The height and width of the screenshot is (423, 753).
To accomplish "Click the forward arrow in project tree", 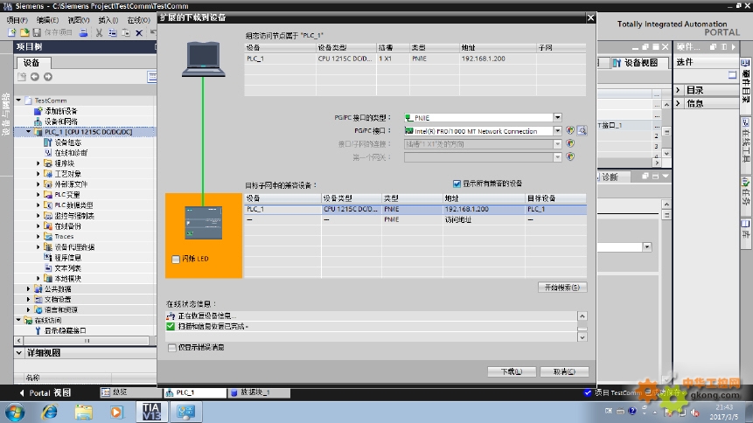I will coord(48,77).
